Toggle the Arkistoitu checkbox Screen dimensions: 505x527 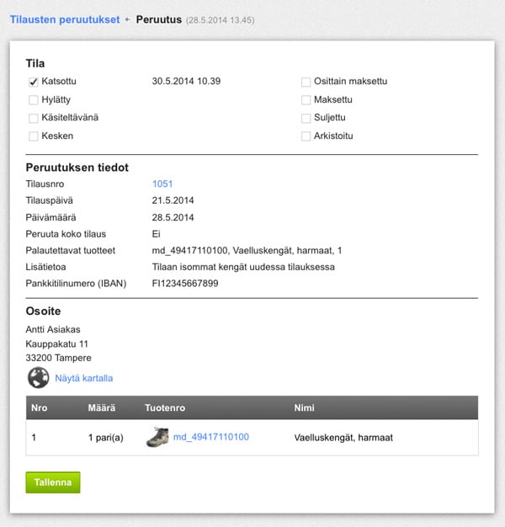(306, 136)
